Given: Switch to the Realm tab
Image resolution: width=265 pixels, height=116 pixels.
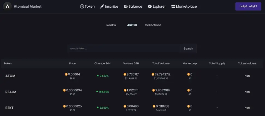Looking at the screenshot, I should [x=111, y=25].
